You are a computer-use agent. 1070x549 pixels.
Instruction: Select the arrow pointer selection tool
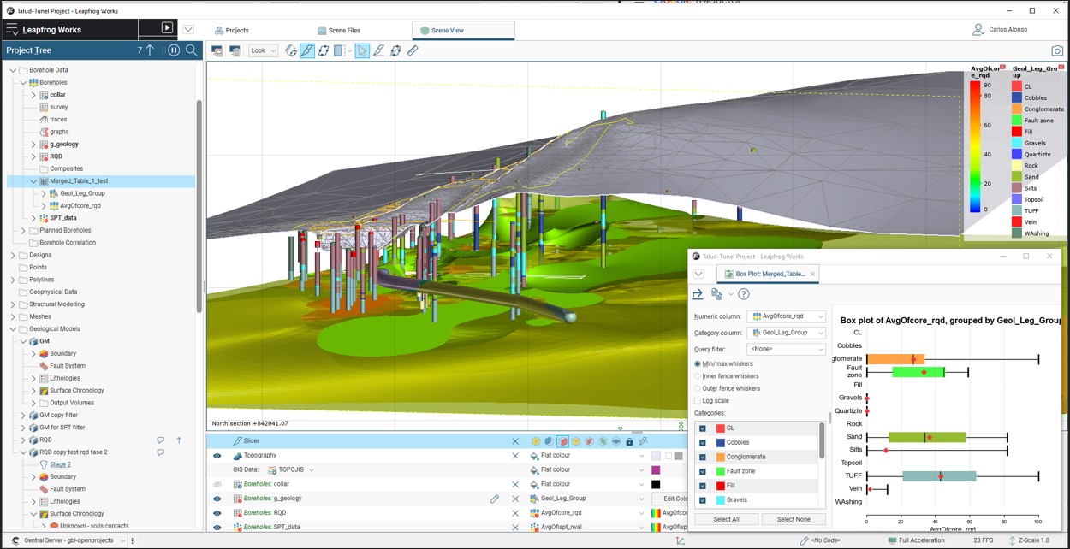click(362, 51)
